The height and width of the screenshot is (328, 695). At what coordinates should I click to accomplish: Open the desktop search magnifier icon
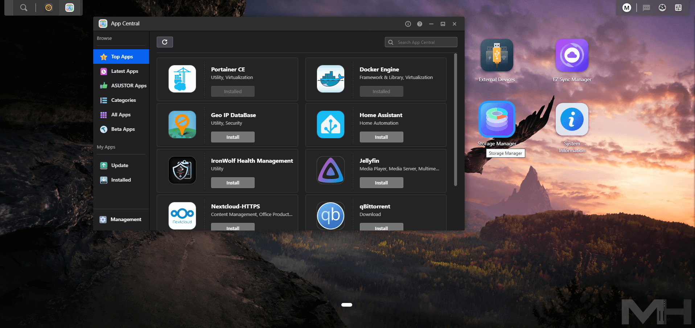24,8
